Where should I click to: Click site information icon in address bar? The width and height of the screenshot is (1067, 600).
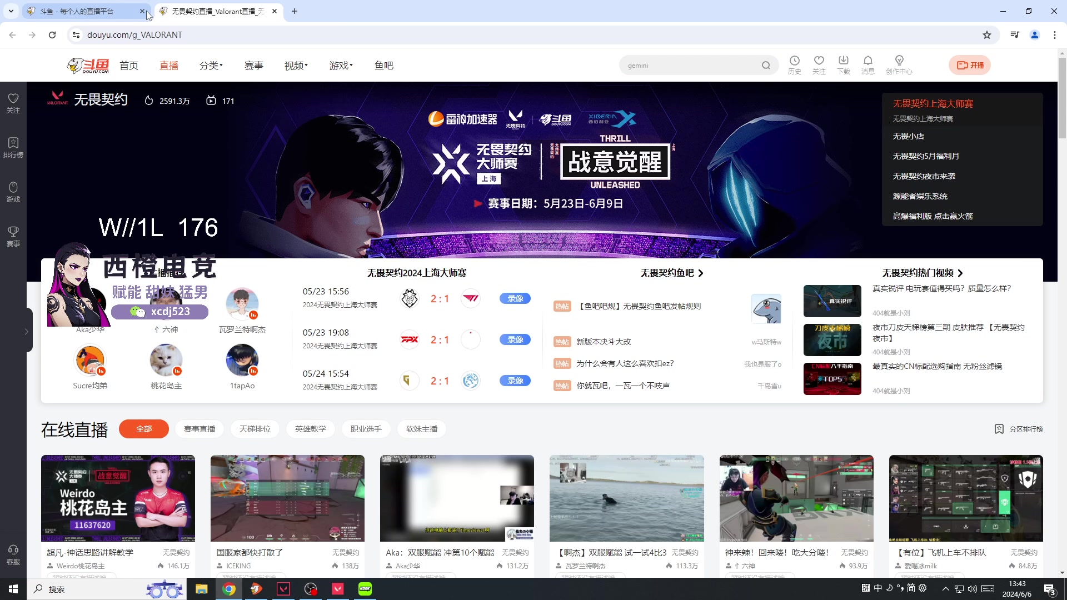click(x=76, y=35)
